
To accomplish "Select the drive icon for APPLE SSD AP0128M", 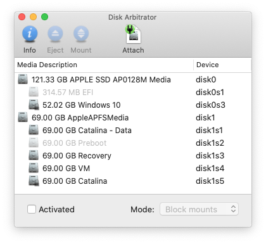I will point(23,79).
